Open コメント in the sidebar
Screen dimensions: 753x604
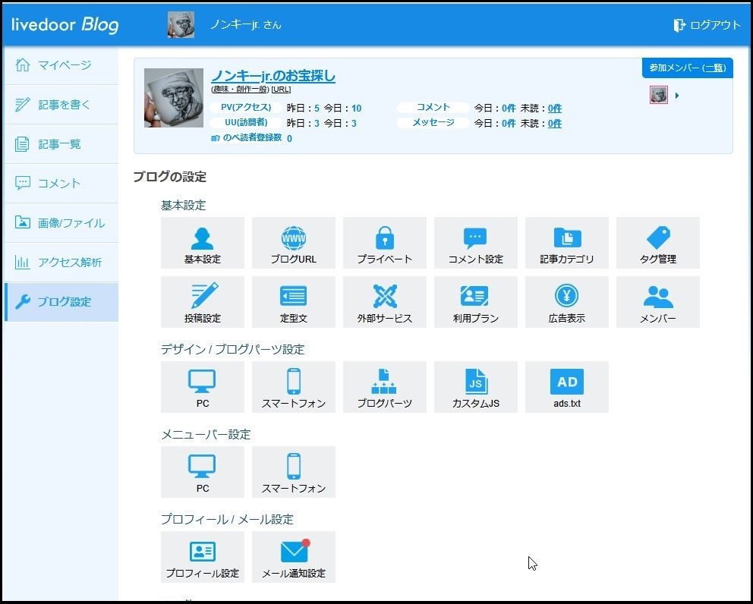coord(61,183)
